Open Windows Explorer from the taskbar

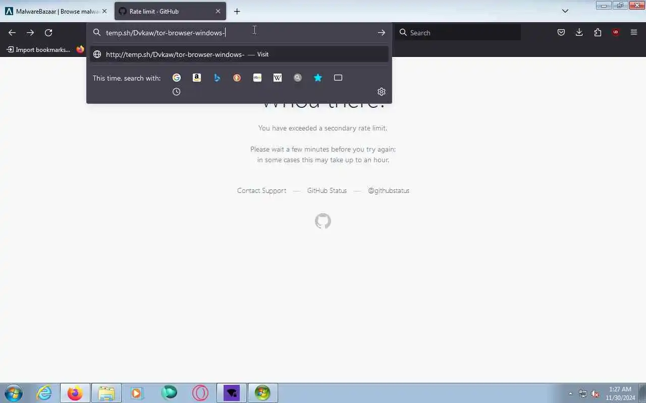coord(106,393)
